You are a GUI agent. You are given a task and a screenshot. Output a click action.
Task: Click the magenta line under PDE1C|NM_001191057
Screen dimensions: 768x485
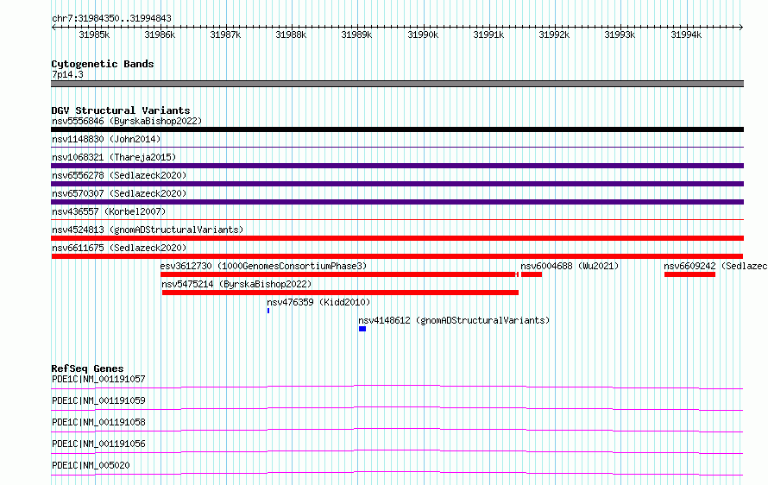[397, 387]
